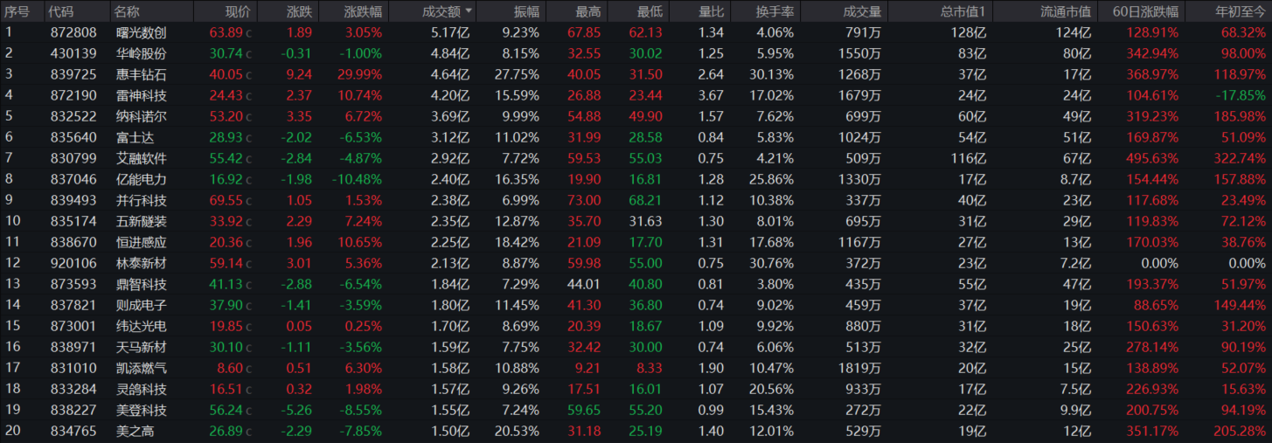Select the stock 华岭股份
The image size is (1272, 443).
coord(141,53)
